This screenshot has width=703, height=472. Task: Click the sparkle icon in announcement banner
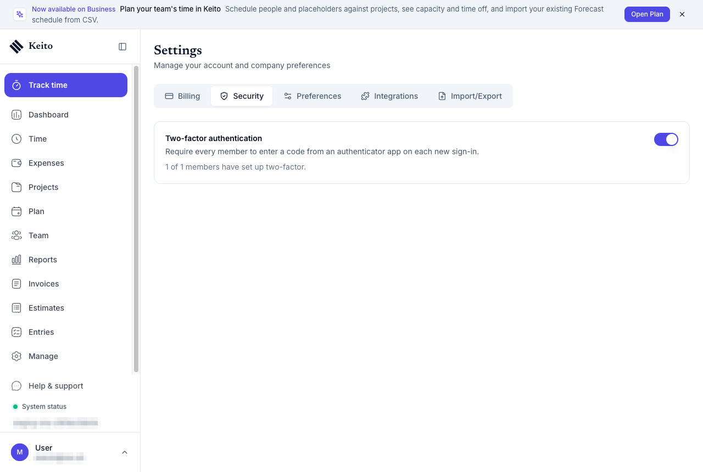click(20, 14)
